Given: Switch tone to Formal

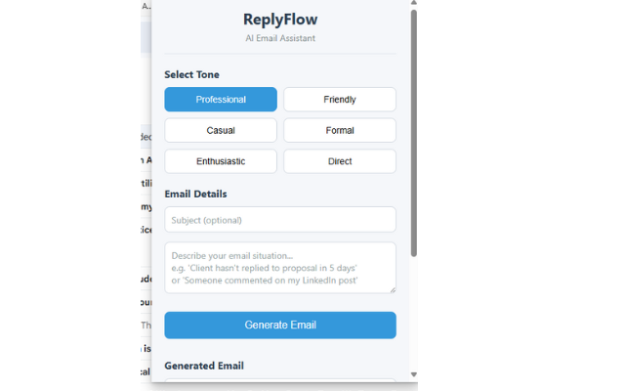Looking at the screenshot, I should click(340, 130).
